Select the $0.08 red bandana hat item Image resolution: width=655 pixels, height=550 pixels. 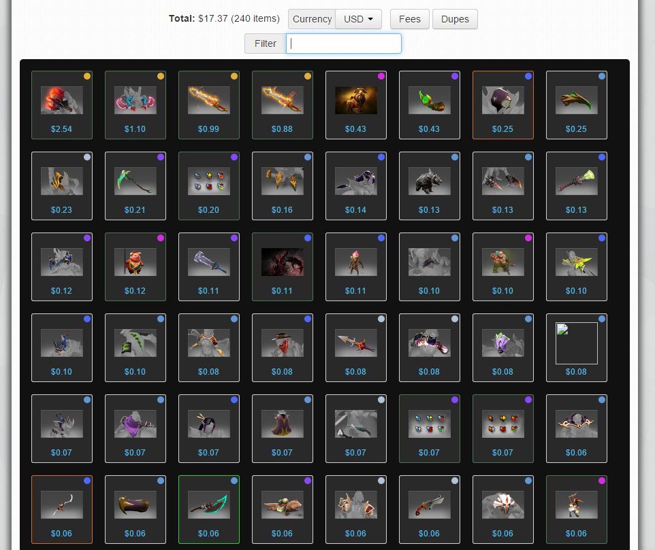click(x=283, y=348)
